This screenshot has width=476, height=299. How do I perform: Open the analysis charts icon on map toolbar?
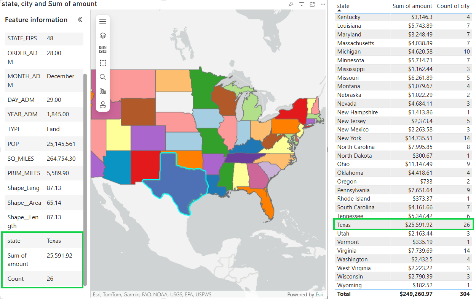click(103, 91)
